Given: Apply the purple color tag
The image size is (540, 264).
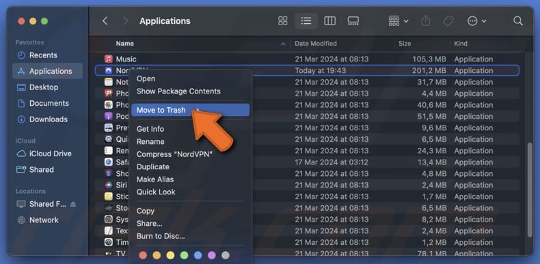Looking at the screenshot, I should (212, 255).
